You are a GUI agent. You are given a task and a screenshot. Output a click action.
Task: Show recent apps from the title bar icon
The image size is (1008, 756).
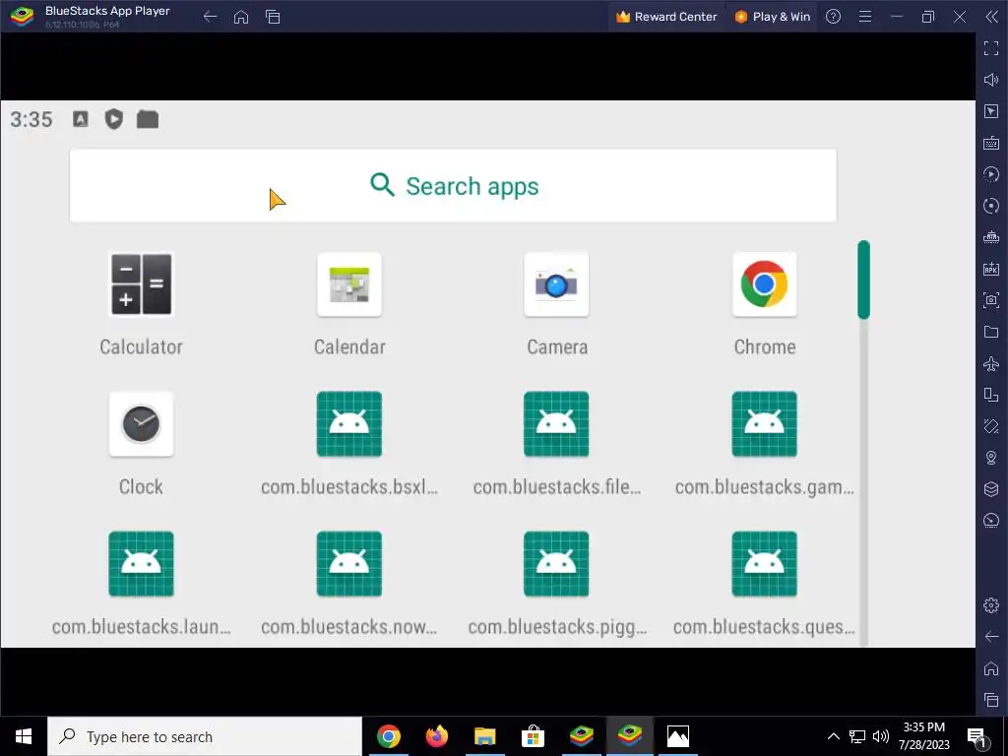273,17
